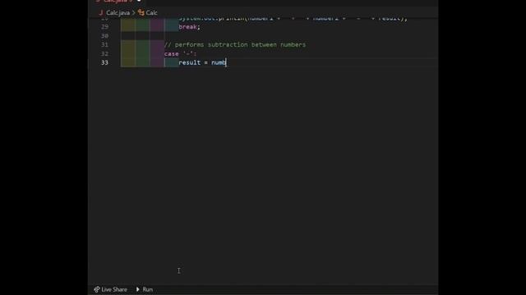Click the Run play triangle icon
This screenshot has height=295, width=526.
point(138,289)
